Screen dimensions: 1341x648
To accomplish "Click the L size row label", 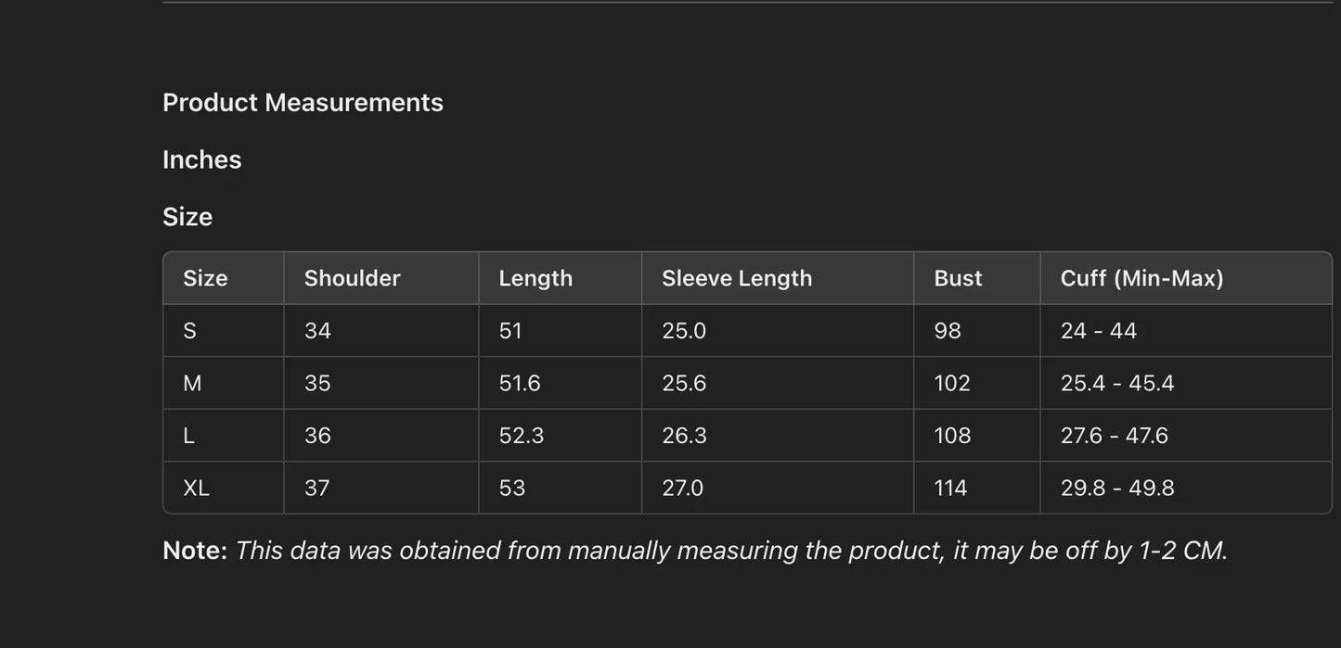I will (x=188, y=436).
